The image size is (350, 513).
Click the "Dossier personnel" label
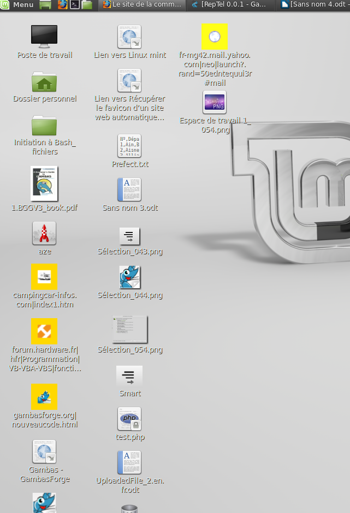click(45, 98)
